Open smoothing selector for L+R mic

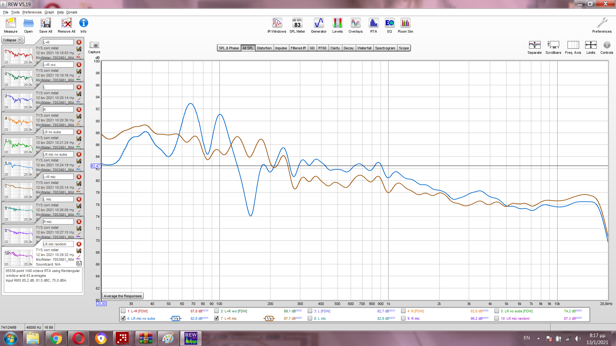pos(269,318)
